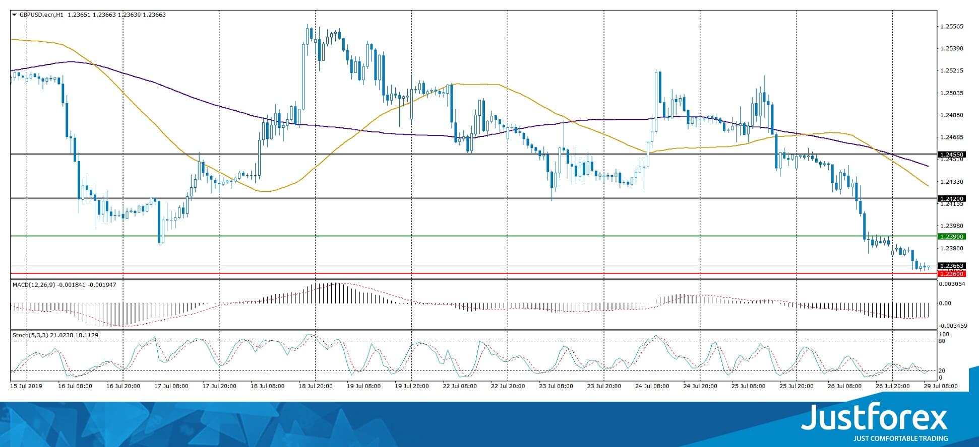Click the 1.23800 price axis label

pos(952,248)
